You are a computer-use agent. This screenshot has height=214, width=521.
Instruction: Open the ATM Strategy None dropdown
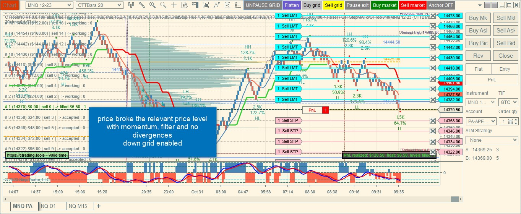coord(492,140)
